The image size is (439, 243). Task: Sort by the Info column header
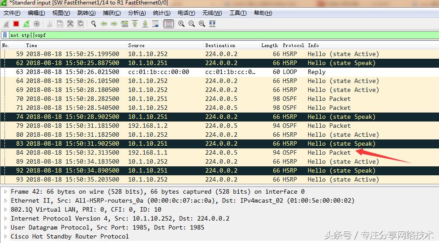click(372, 45)
